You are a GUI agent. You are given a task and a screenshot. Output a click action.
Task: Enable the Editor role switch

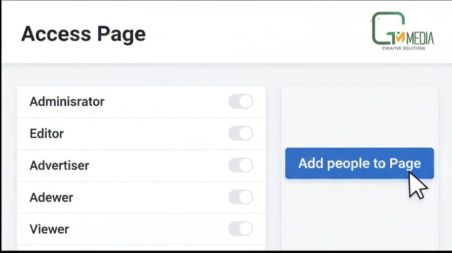(240, 133)
